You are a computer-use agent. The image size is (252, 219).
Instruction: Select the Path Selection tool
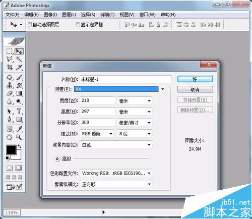[10, 111]
